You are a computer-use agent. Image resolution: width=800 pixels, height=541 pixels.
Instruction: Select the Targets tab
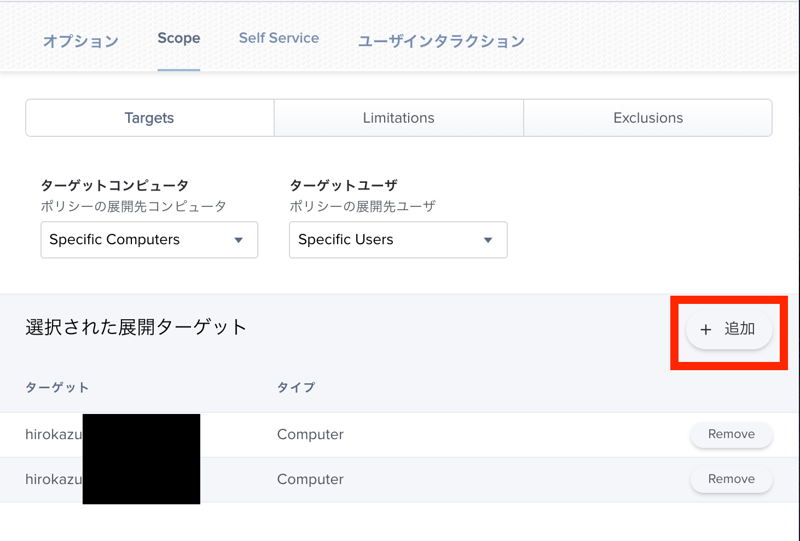[149, 118]
